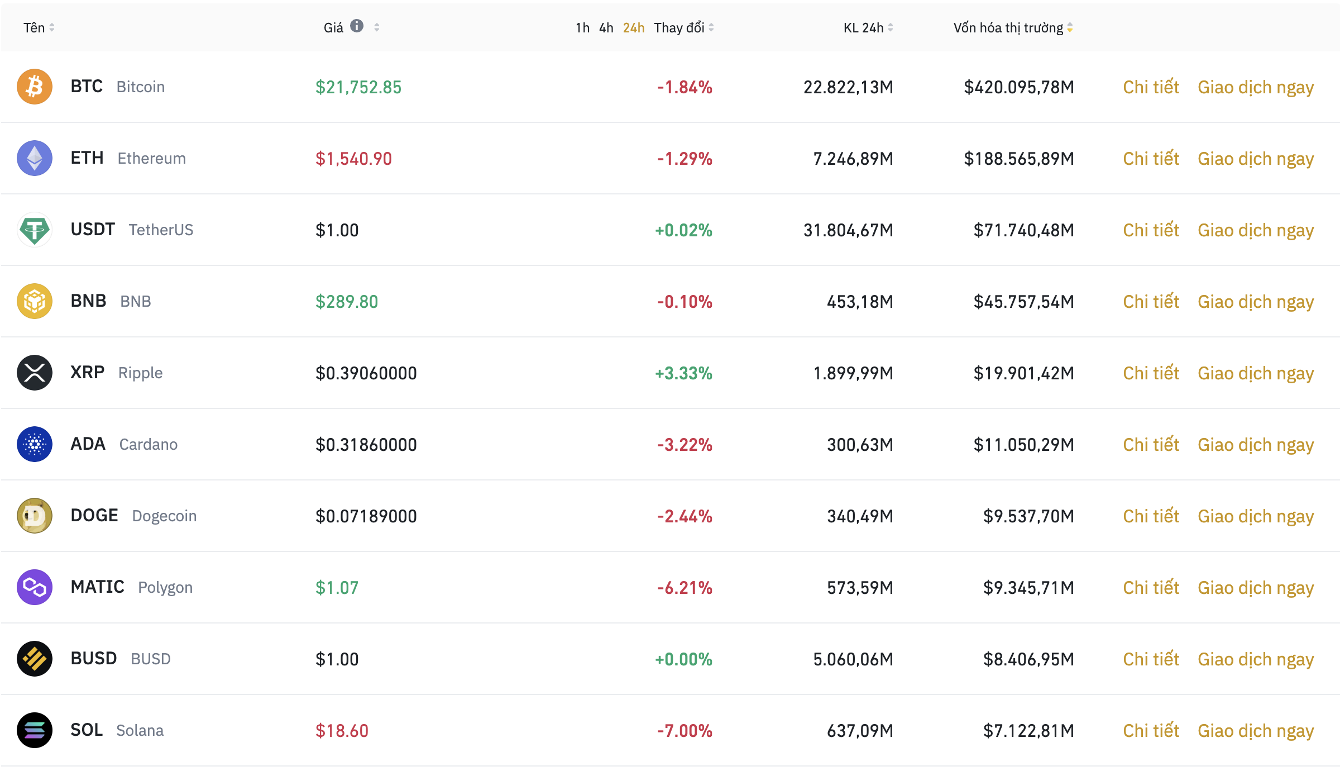Click the BUSD coin logo
The image size is (1340, 771).
click(35, 659)
